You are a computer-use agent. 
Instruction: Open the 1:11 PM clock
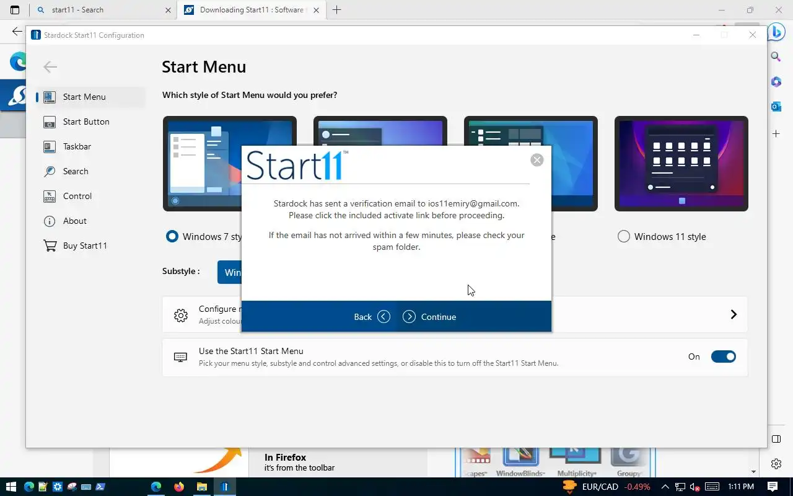(741, 487)
